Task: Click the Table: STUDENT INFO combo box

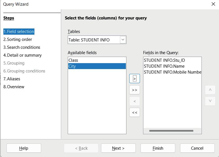Action: point(94,40)
